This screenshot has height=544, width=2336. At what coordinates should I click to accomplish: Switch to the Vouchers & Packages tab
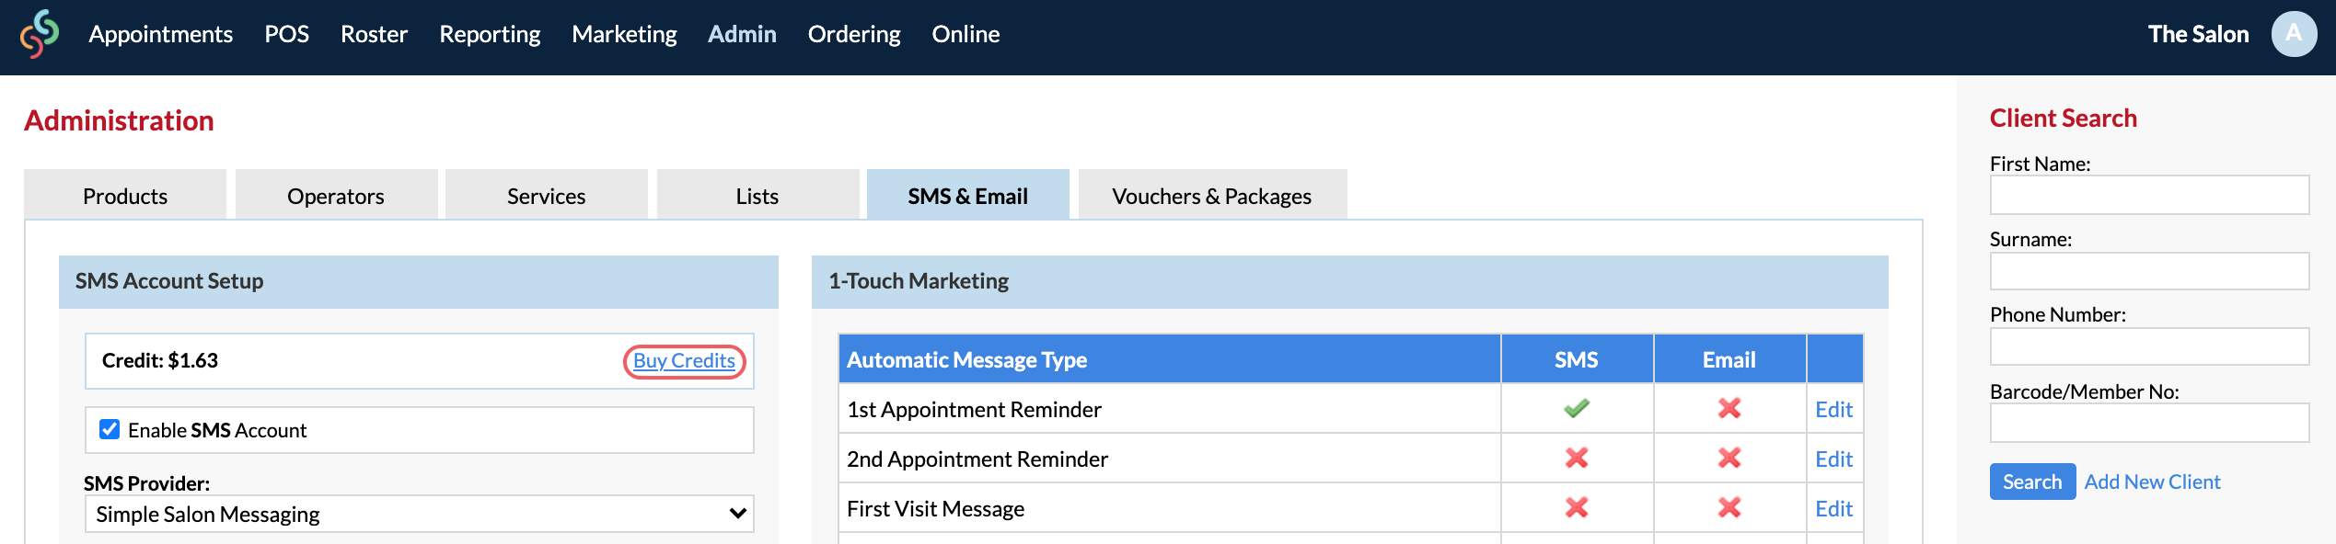tap(1212, 195)
